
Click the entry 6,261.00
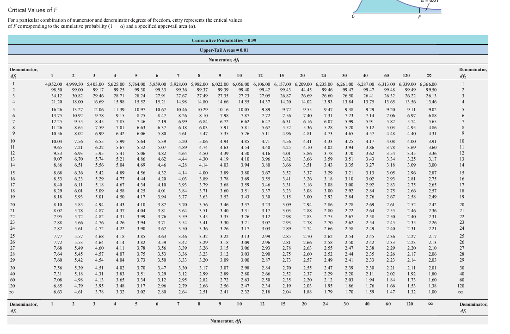click(345, 84)
